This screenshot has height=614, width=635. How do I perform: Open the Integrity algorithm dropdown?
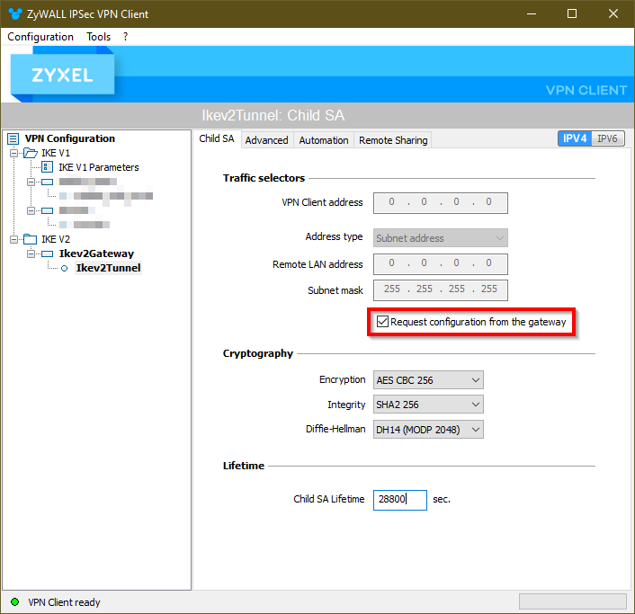pos(428,405)
